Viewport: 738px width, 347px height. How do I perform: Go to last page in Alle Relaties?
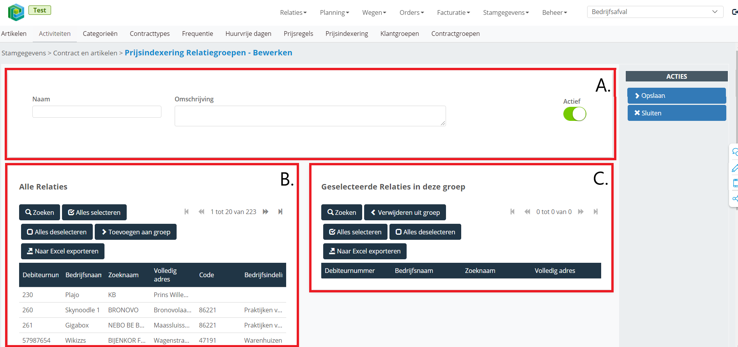pyautogui.click(x=280, y=212)
